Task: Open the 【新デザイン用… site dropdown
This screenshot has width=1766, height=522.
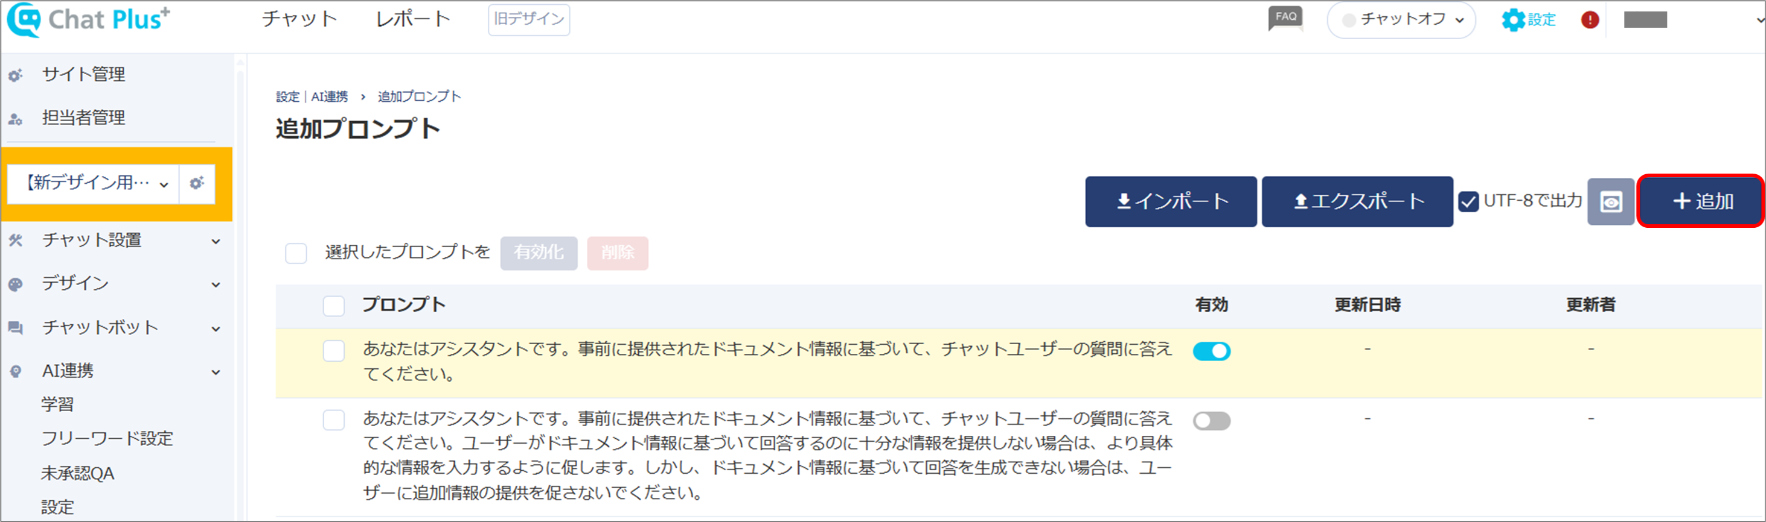Action: pyautogui.click(x=93, y=183)
